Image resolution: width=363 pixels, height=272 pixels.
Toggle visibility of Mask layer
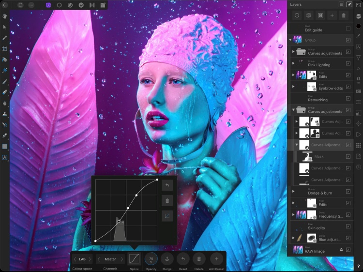point(348,156)
